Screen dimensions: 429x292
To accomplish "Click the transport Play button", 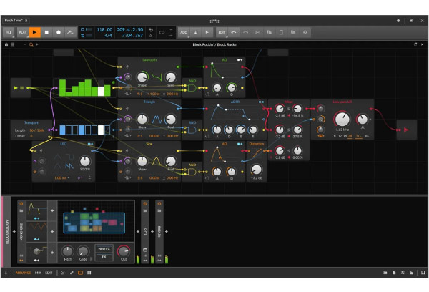I will click(x=35, y=32).
